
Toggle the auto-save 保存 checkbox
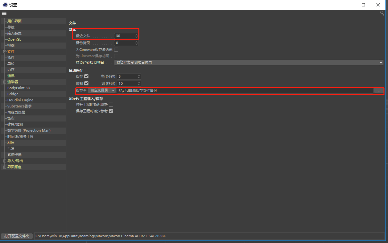(x=86, y=76)
